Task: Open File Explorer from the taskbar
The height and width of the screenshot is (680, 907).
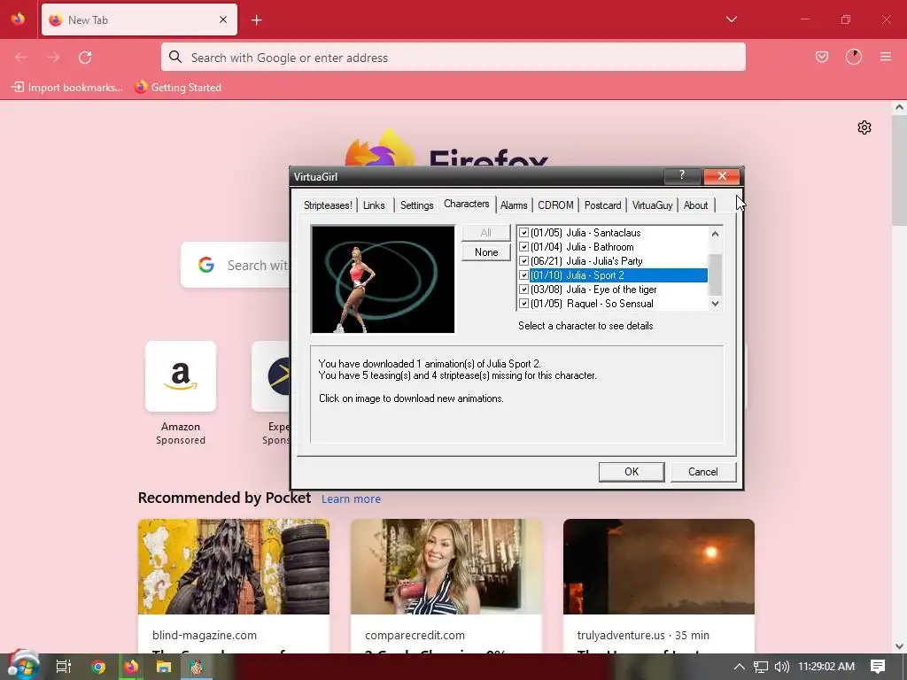Action: [x=164, y=667]
